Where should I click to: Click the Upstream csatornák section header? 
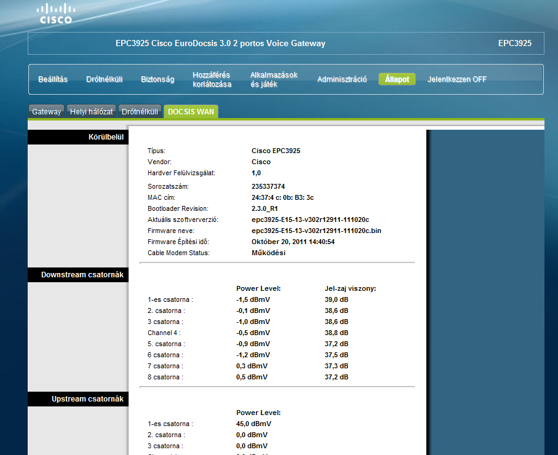tap(78, 399)
